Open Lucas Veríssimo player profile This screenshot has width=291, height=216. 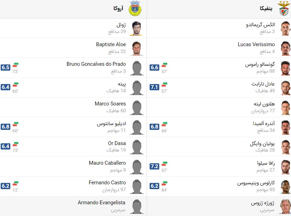click(256, 44)
